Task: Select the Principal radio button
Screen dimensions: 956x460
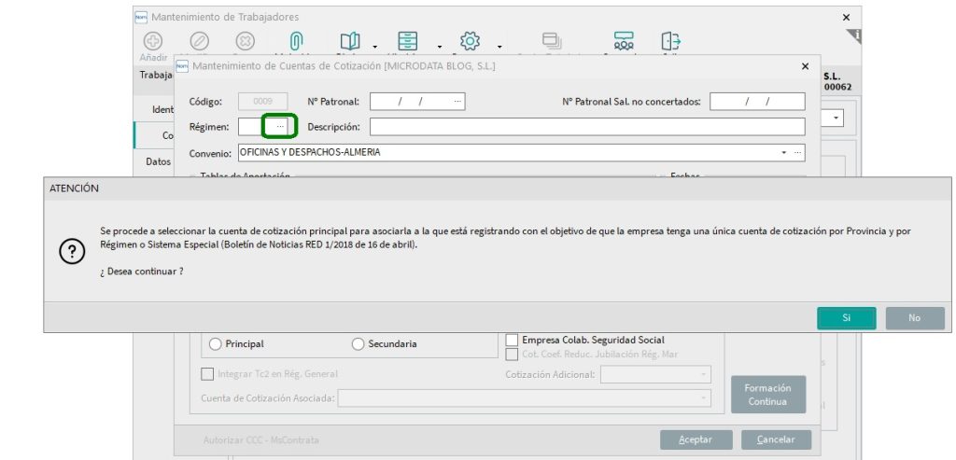Action: (216, 344)
